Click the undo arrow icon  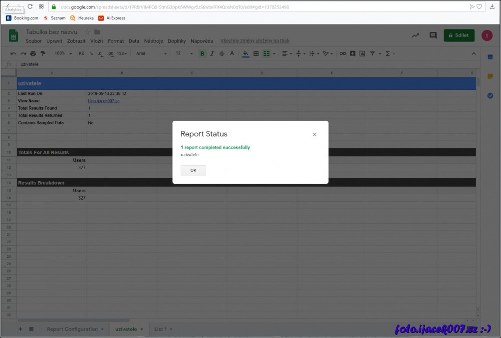[13, 53]
